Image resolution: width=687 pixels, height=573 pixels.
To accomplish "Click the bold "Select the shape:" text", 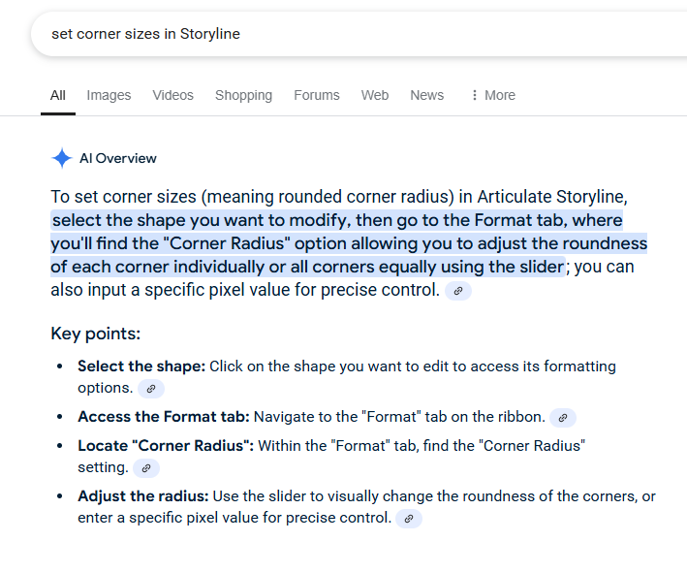I will pos(141,366).
